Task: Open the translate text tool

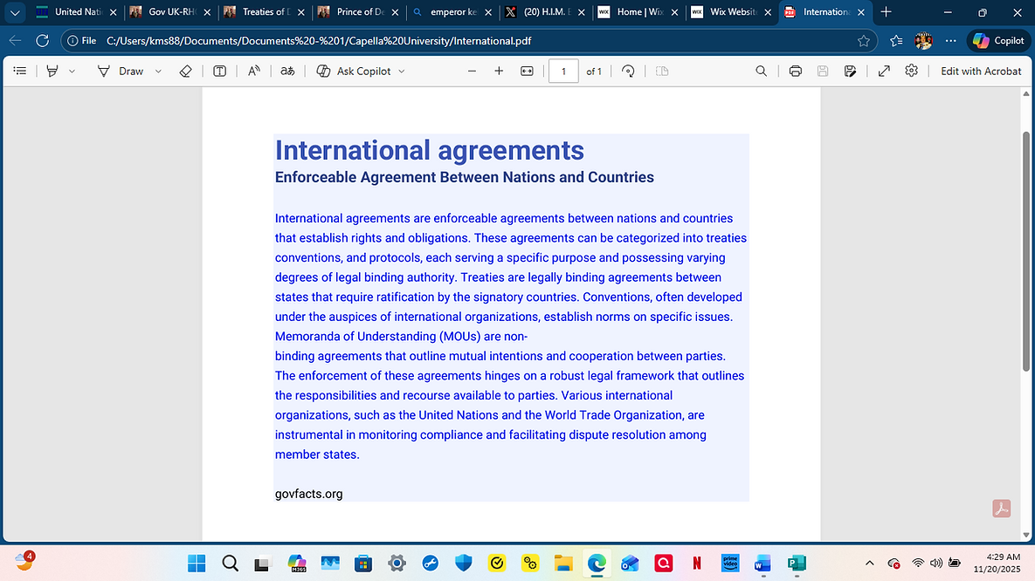Action: pyautogui.click(x=288, y=71)
